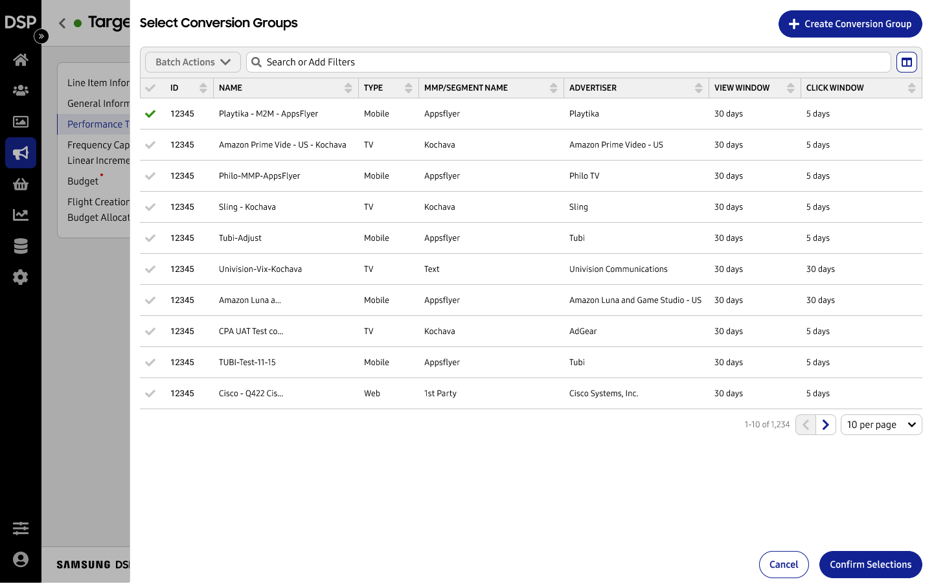Select TUBI-Test-11-15 row checkmark
The image size is (934, 584).
pyautogui.click(x=150, y=363)
